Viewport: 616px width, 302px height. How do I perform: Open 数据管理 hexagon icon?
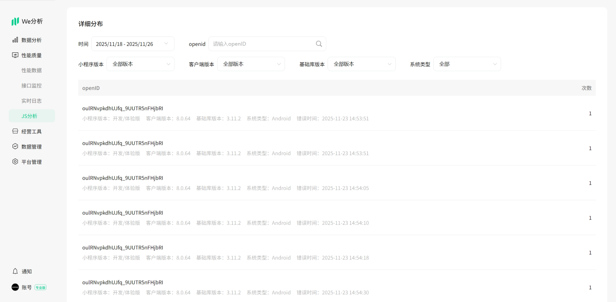click(15, 146)
